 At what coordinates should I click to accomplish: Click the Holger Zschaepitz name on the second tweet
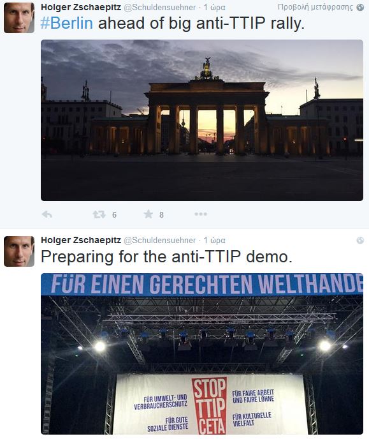[x=81, y=240]
